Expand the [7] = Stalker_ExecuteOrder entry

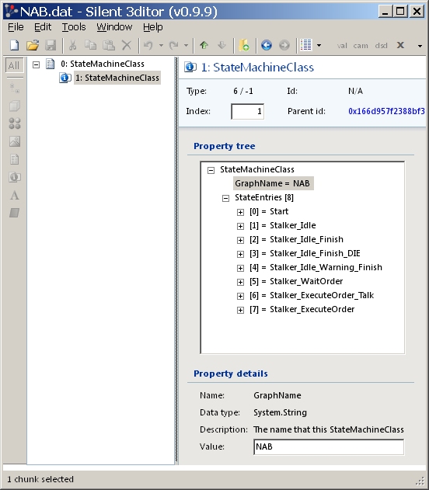240,310
